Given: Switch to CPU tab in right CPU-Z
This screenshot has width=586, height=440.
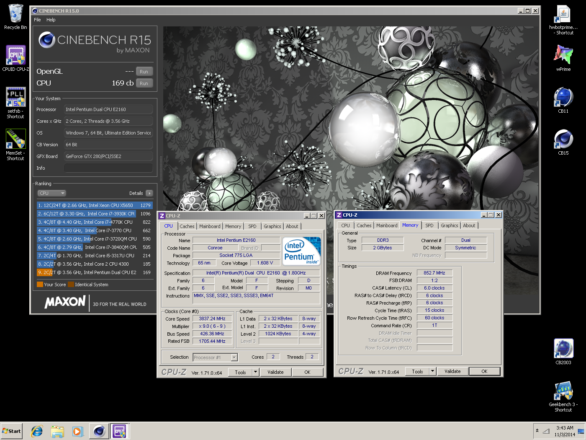Looking at the screenshot, I should coord(346,225).
